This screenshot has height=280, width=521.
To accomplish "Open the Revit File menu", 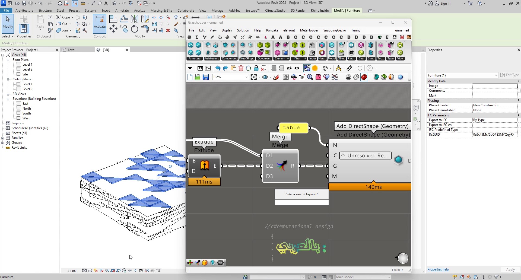I will click(6, 11).
